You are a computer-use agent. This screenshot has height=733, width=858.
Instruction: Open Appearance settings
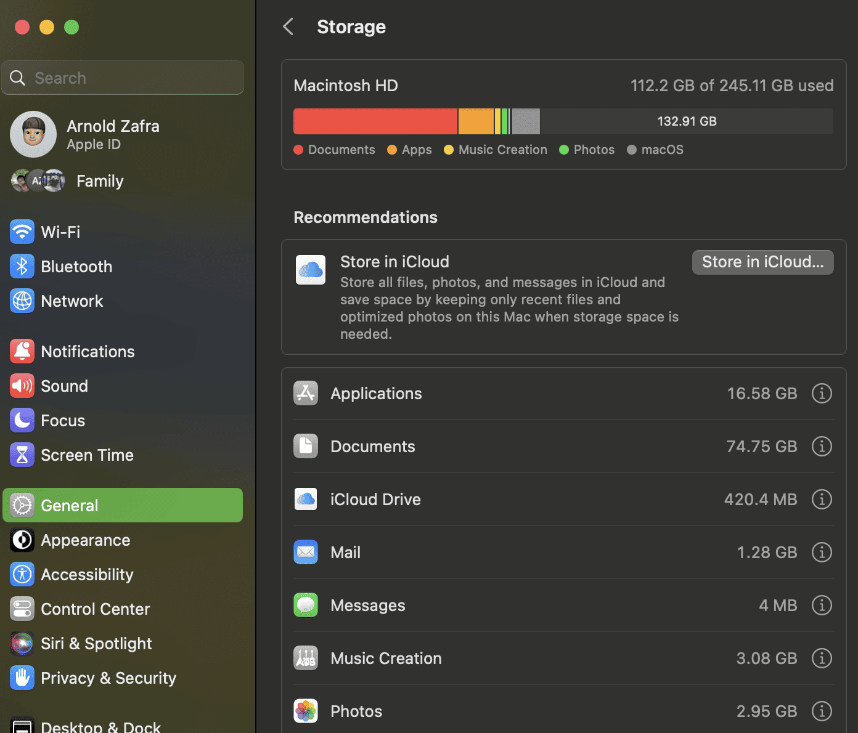click(85, 540)
